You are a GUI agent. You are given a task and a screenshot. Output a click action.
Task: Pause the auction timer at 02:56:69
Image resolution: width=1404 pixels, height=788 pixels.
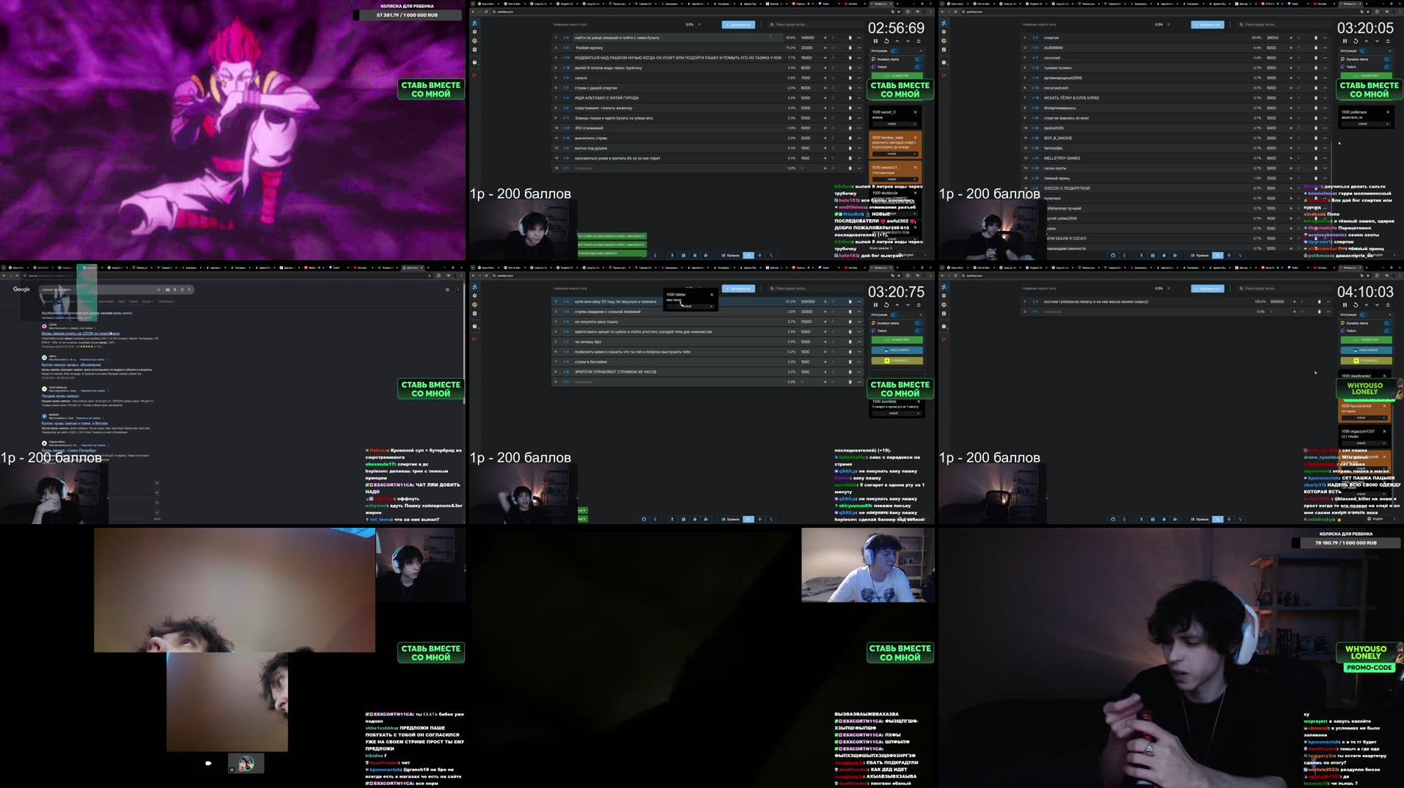click(x=874, y=41)
